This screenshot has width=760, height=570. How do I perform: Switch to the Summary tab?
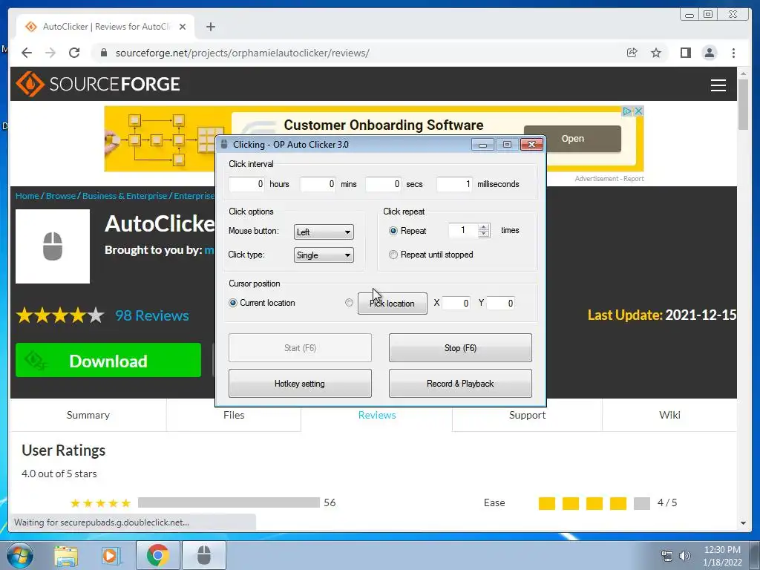(x=88, y=415)
